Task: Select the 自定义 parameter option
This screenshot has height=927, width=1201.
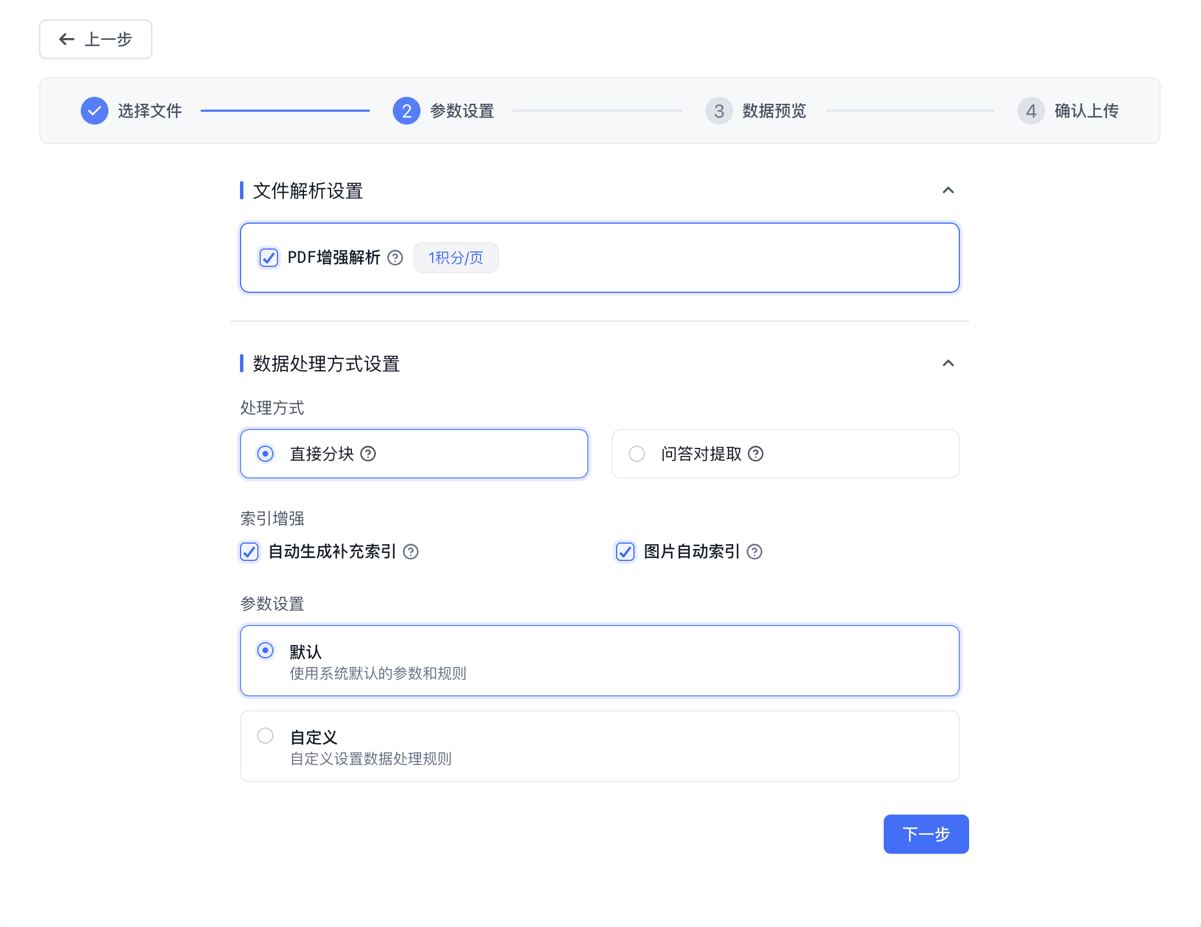Action: click(x=265, y=736)
